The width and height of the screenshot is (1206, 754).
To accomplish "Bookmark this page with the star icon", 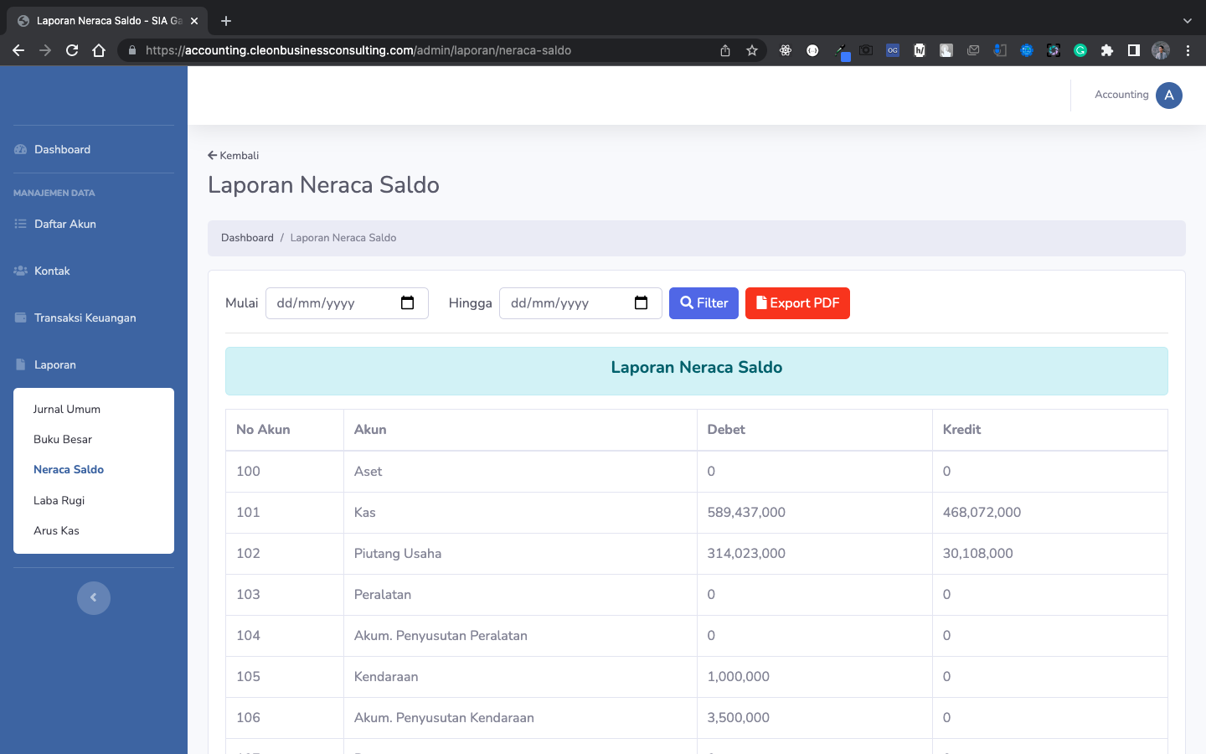I will pyautogui.click(x=752, y=50).
